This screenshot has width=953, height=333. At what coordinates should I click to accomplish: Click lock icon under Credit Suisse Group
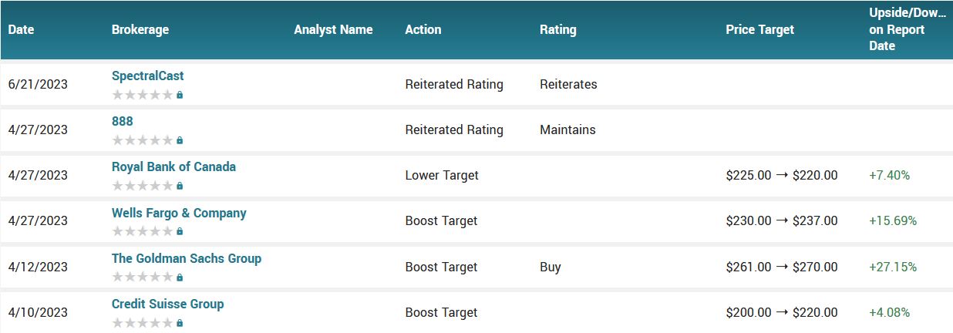tap(180, 323)
